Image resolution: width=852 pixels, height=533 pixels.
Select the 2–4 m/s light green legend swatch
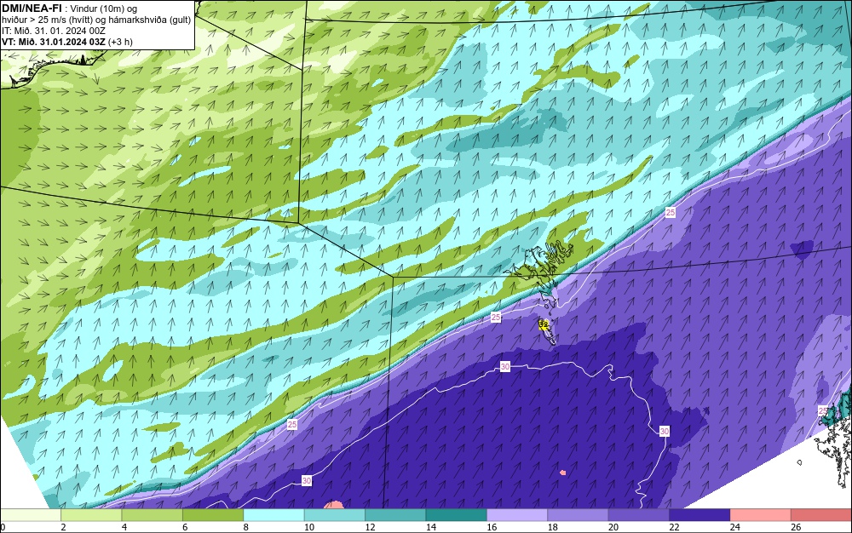(91, 515)
